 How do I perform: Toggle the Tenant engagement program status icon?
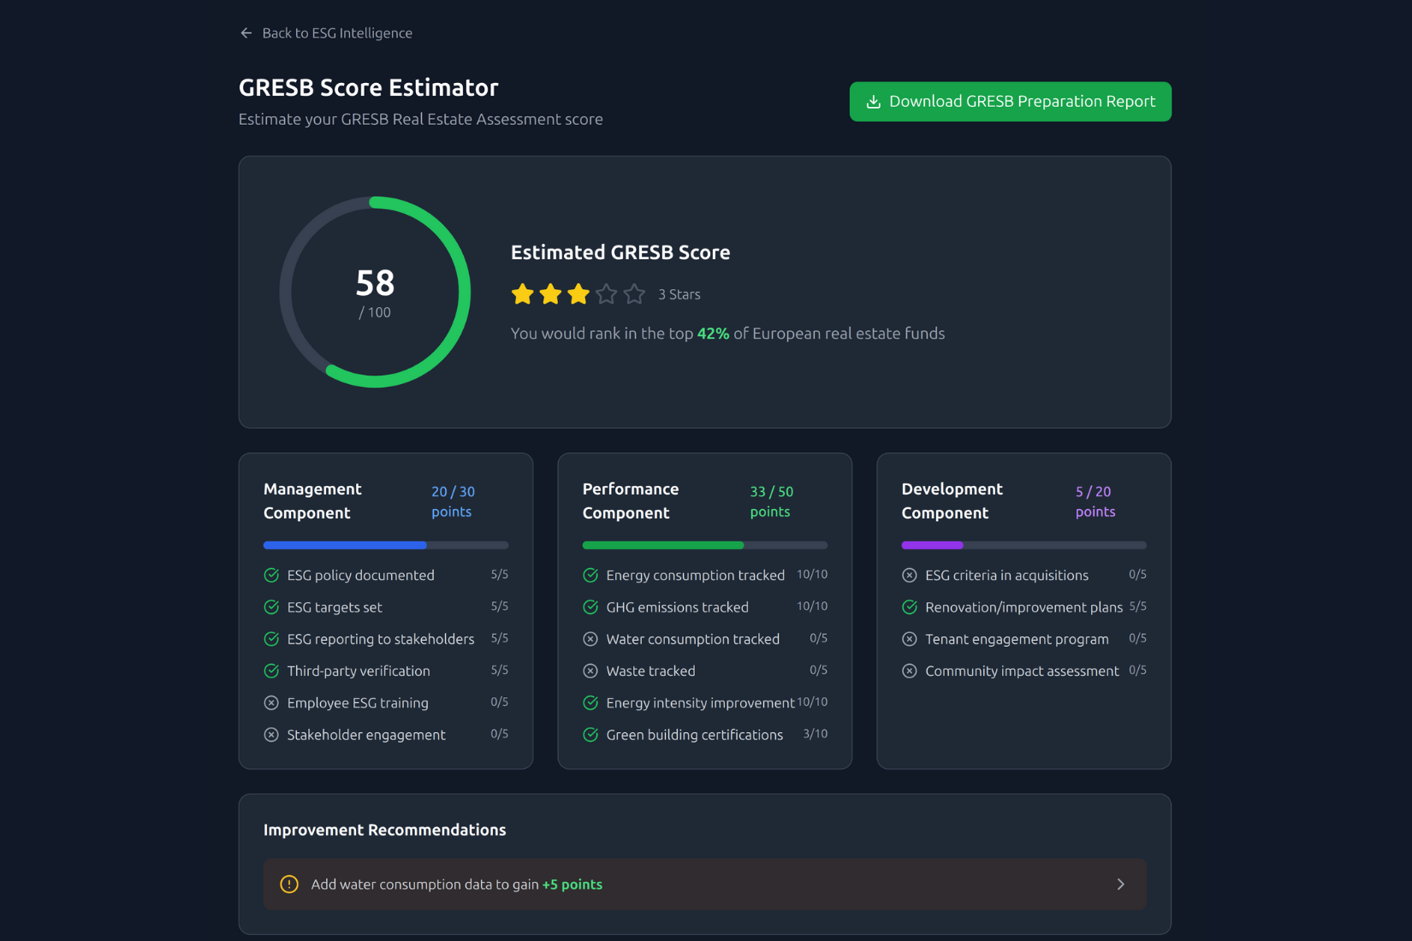coord(910,639)
